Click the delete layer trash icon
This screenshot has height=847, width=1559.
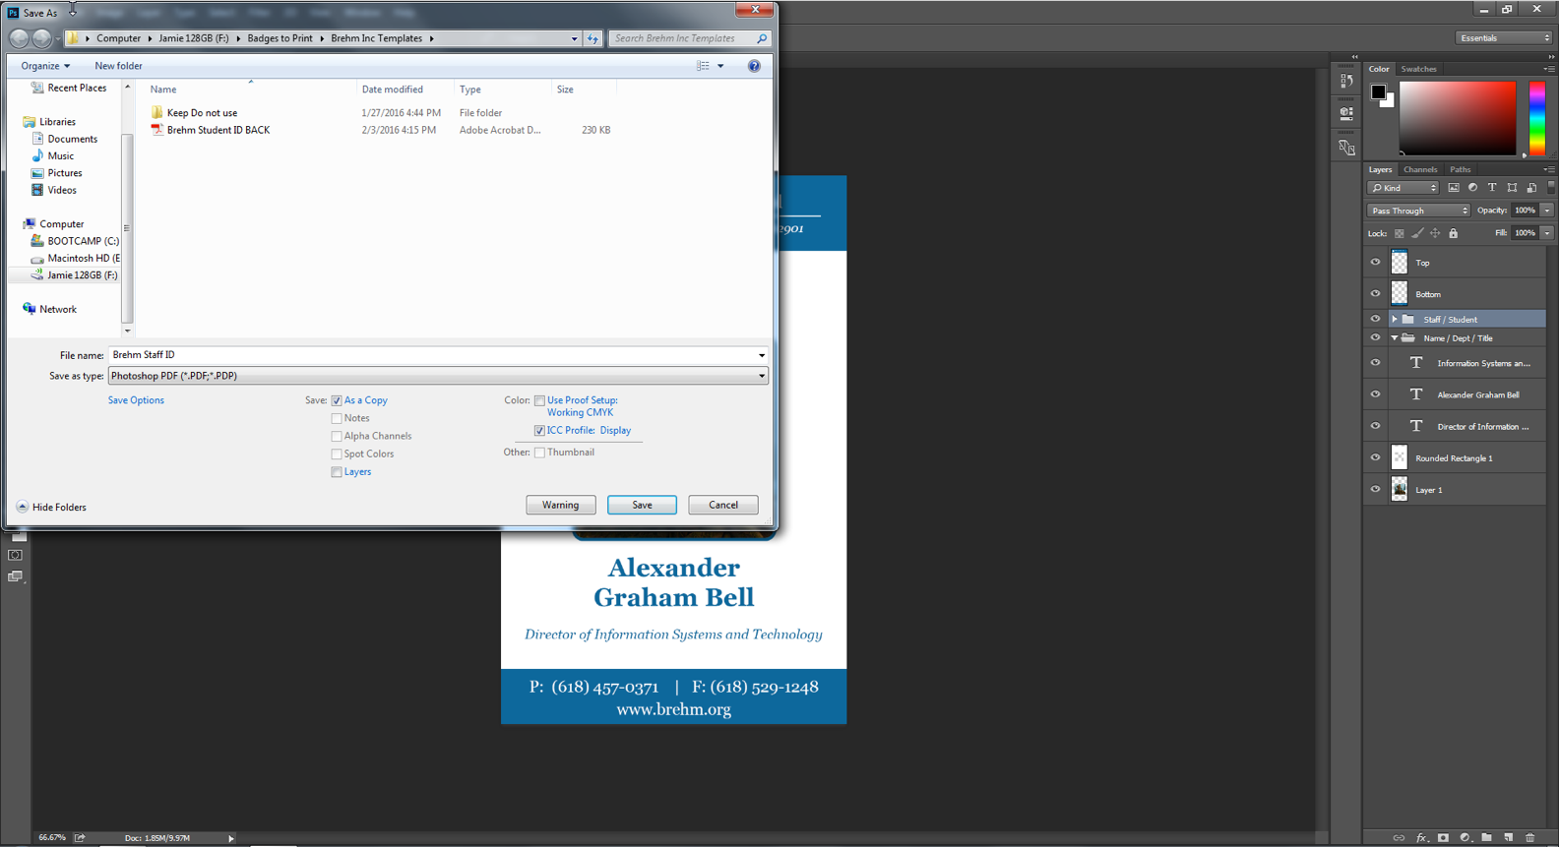click(1530, 838)
